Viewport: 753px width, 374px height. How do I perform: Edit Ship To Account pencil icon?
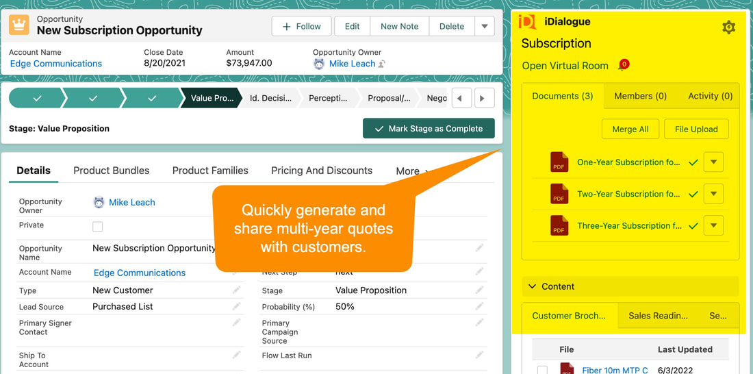236,355
